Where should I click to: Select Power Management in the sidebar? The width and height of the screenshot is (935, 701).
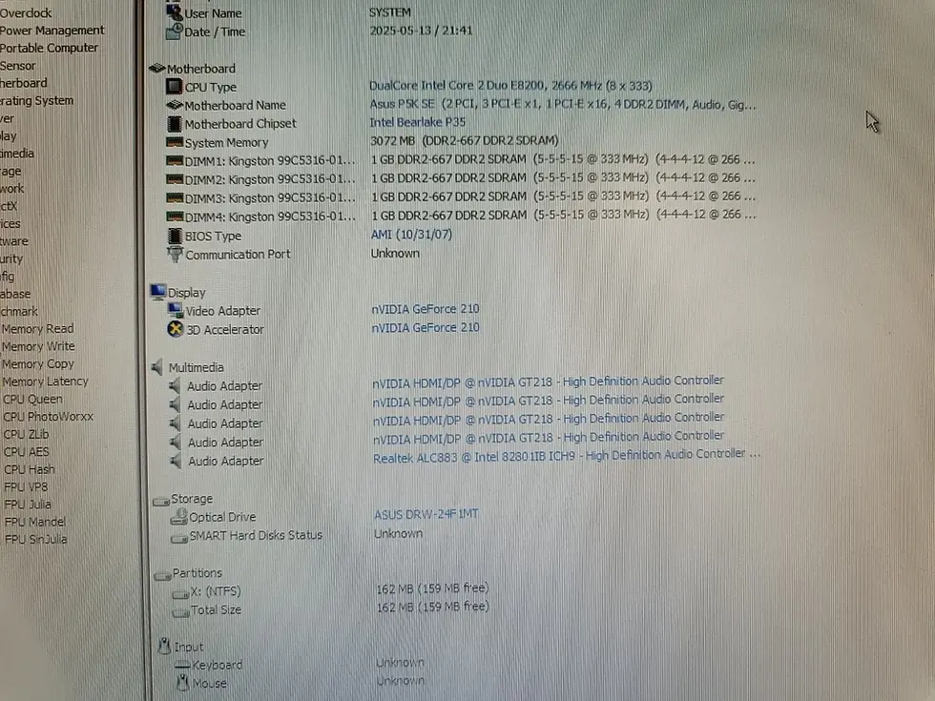click(x=52, y=30)
